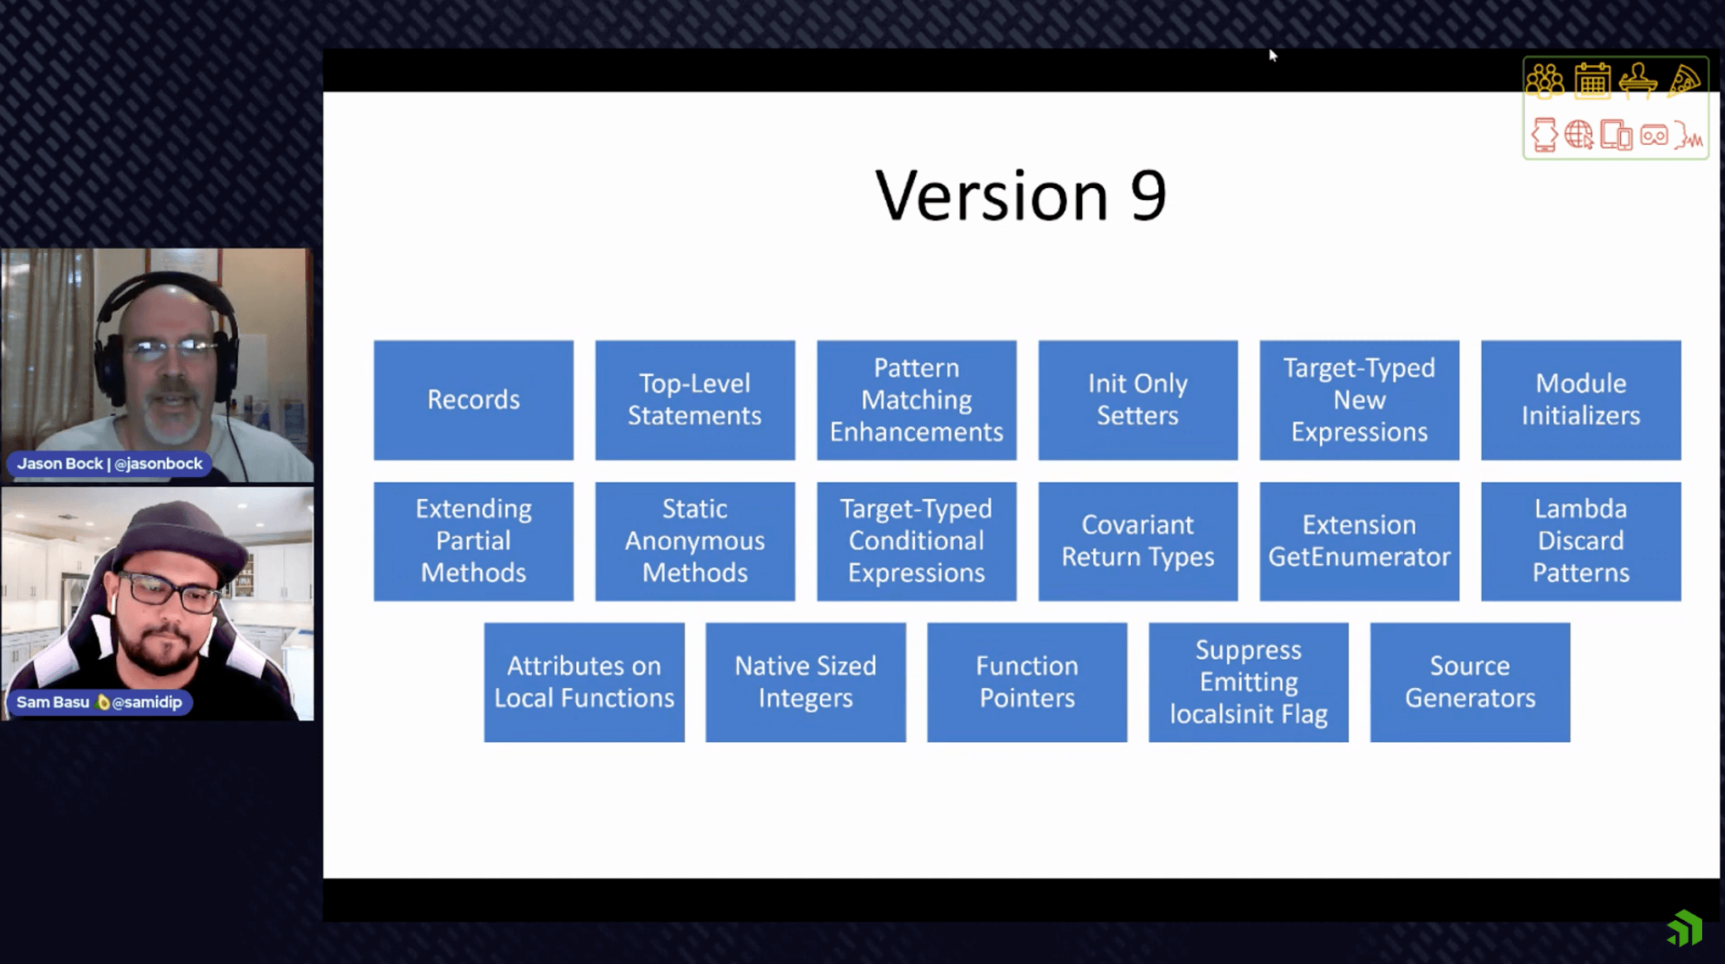
Task: Select the Lambda Discard Patterns tile
Action: click(1582, 540)
